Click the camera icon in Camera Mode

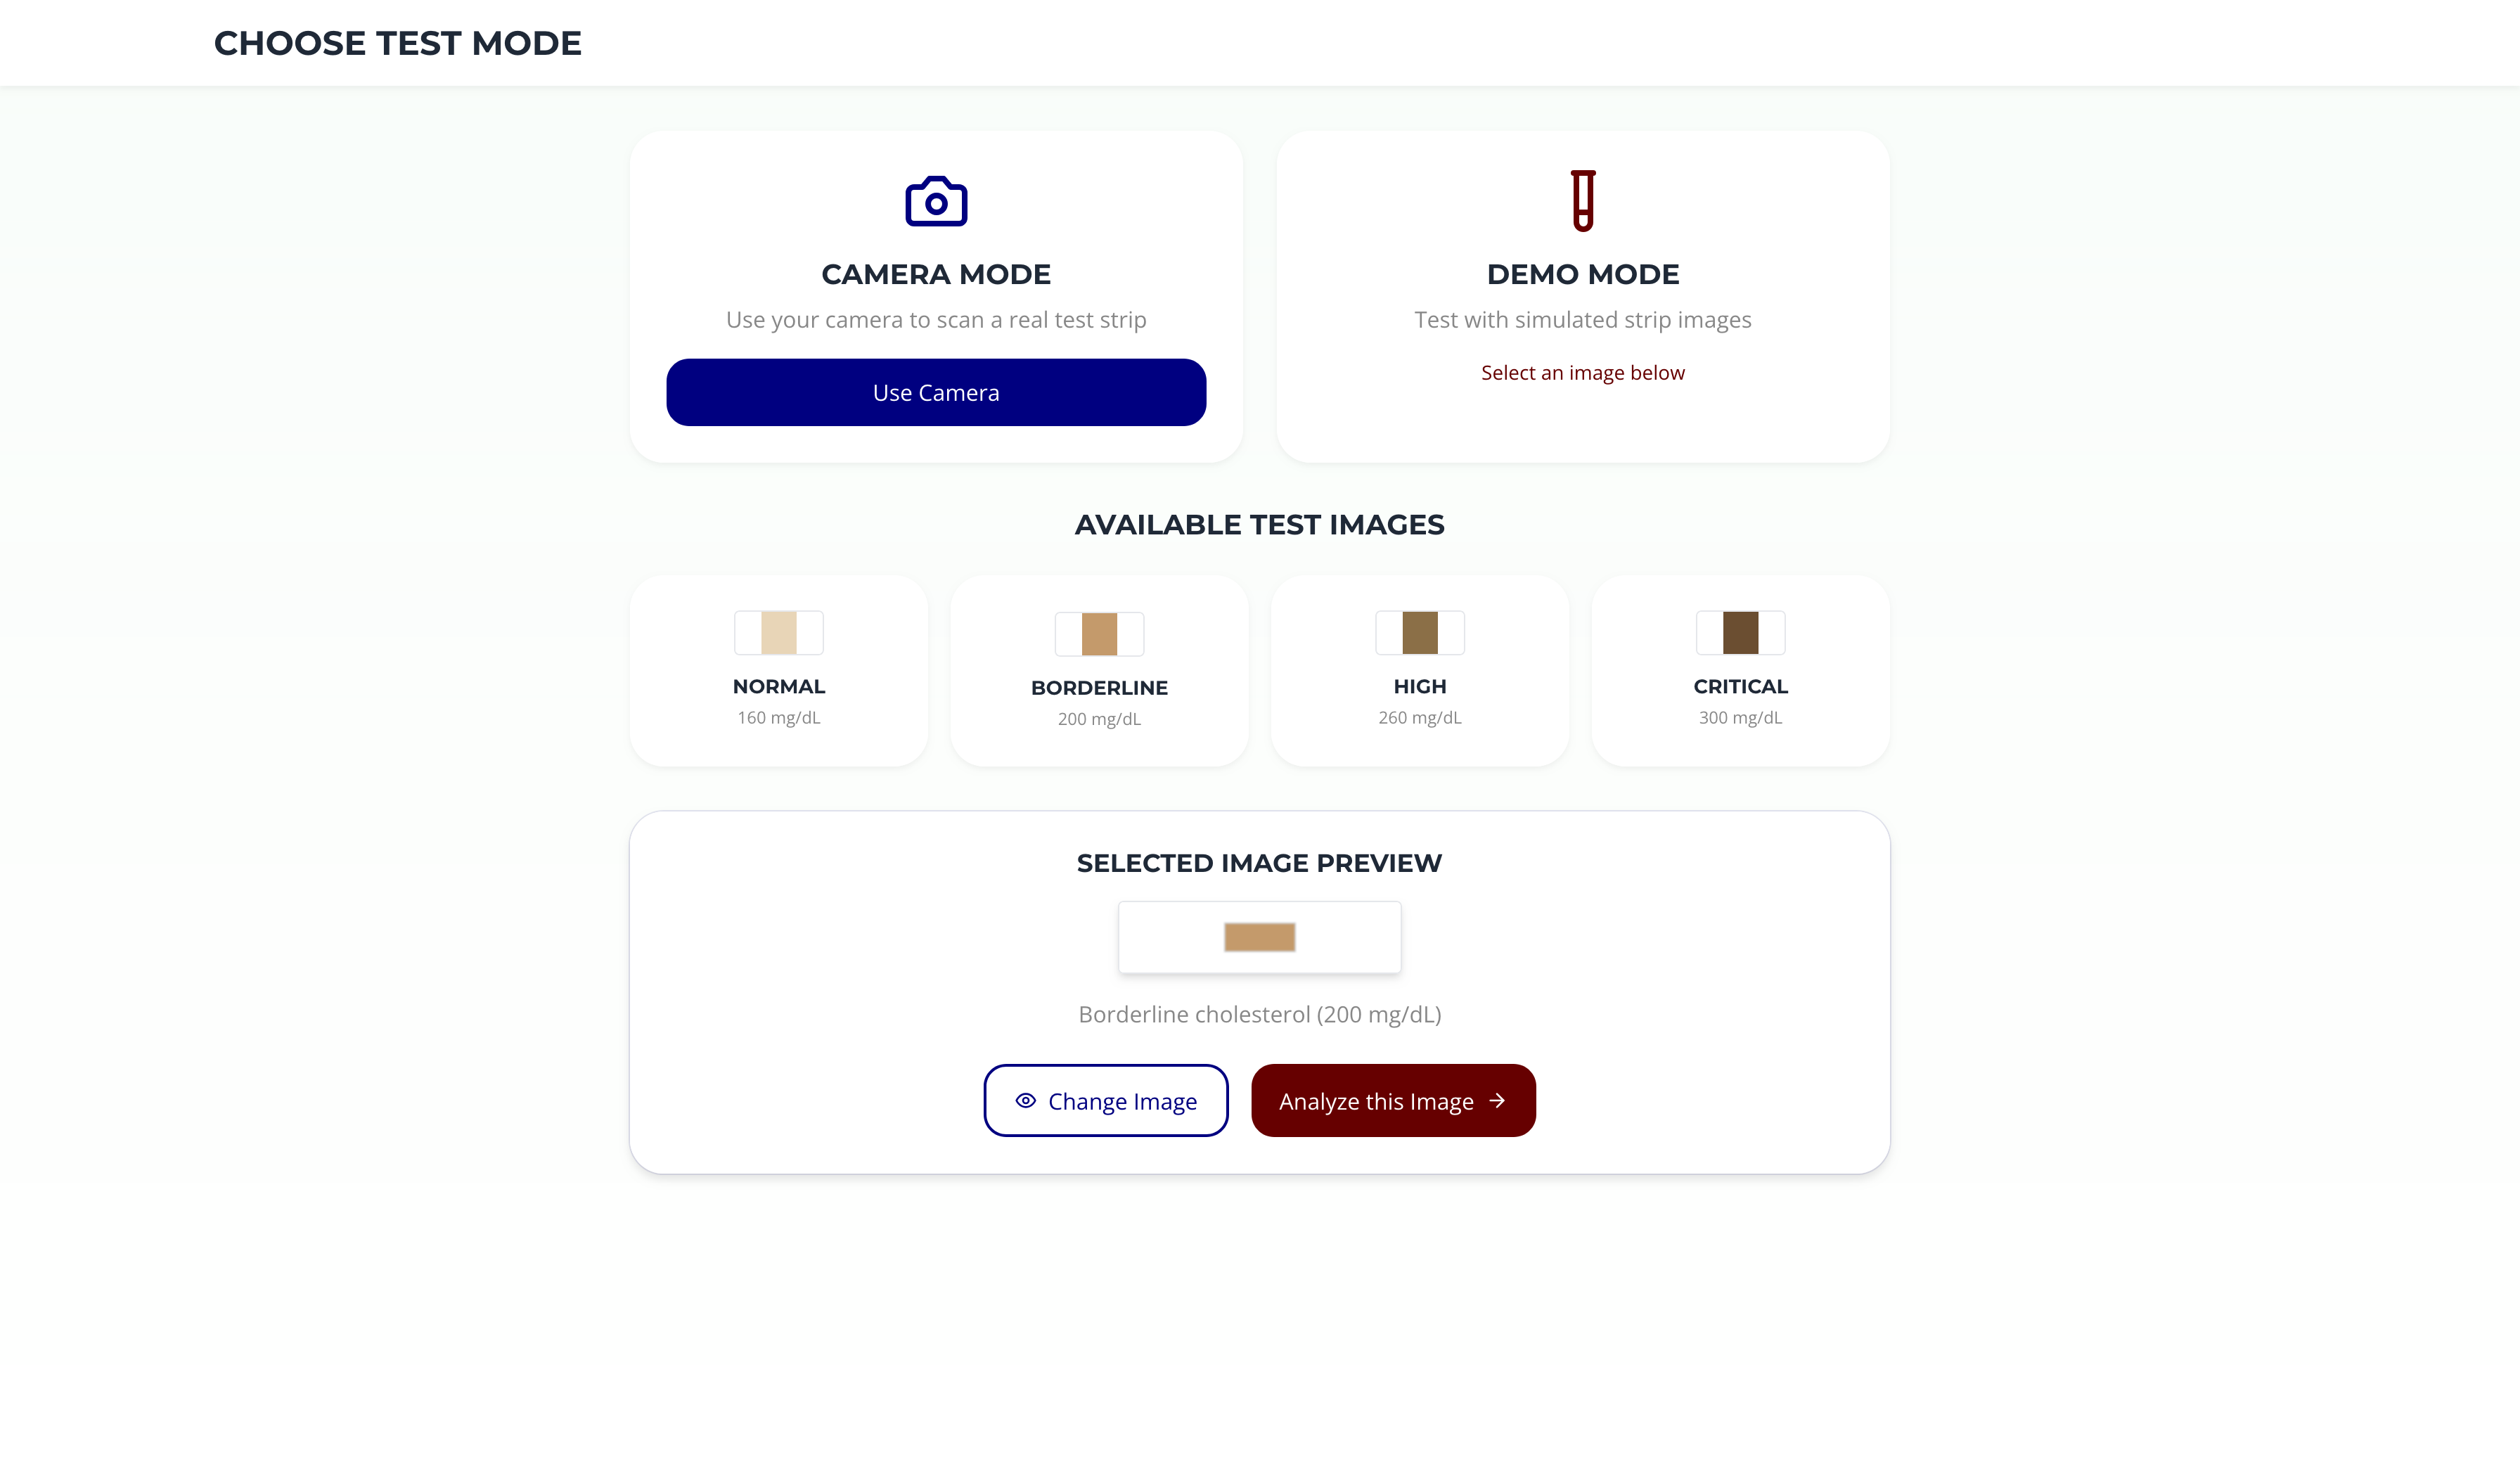coord(936,201)
